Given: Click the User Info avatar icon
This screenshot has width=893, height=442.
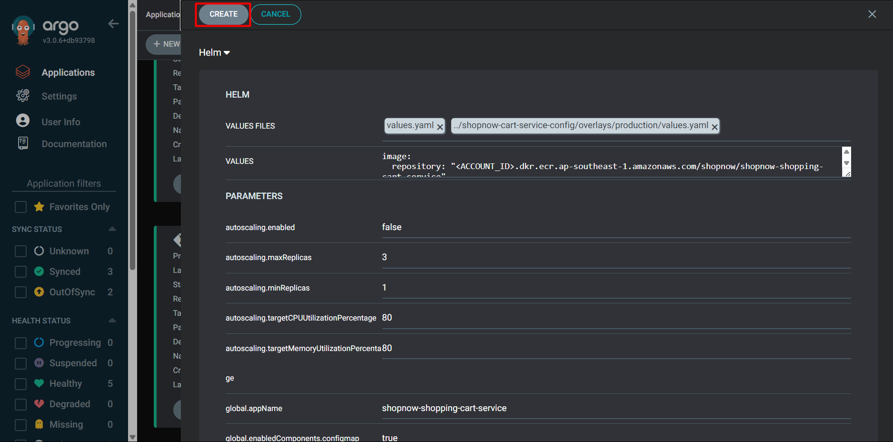Looking at the screenshot, I should pyautogui.click(x=23, y=121).
